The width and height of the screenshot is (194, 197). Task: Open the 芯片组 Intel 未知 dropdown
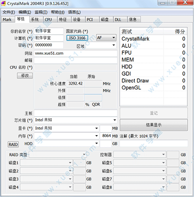click(x=76, y=120)
